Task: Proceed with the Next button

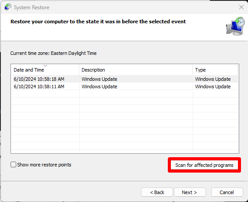Action: coord(190,192)
